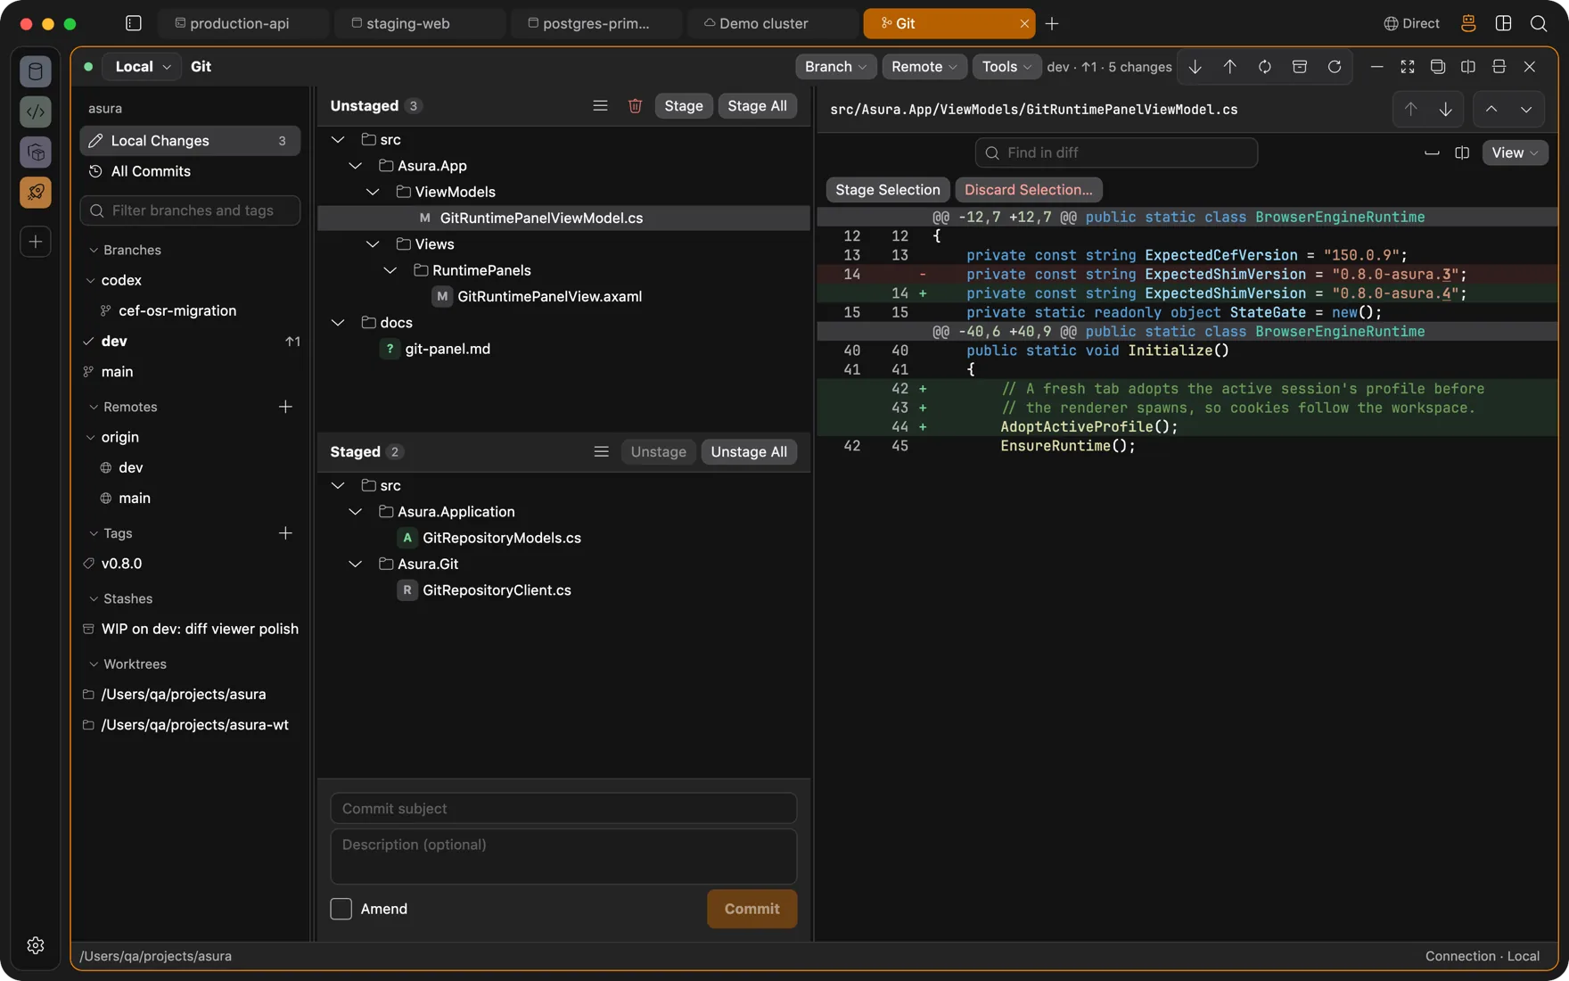Image resolution: width=1569 pixels, height=981 pixels.
Task: Add a new tag with plus icon
Action: coord(285,533)
